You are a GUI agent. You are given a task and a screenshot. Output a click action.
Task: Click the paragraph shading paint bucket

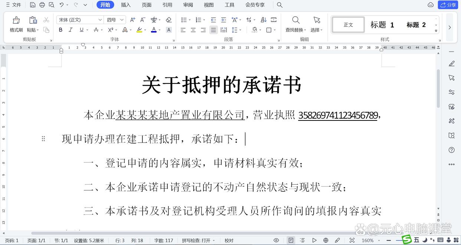coord(255,30)
